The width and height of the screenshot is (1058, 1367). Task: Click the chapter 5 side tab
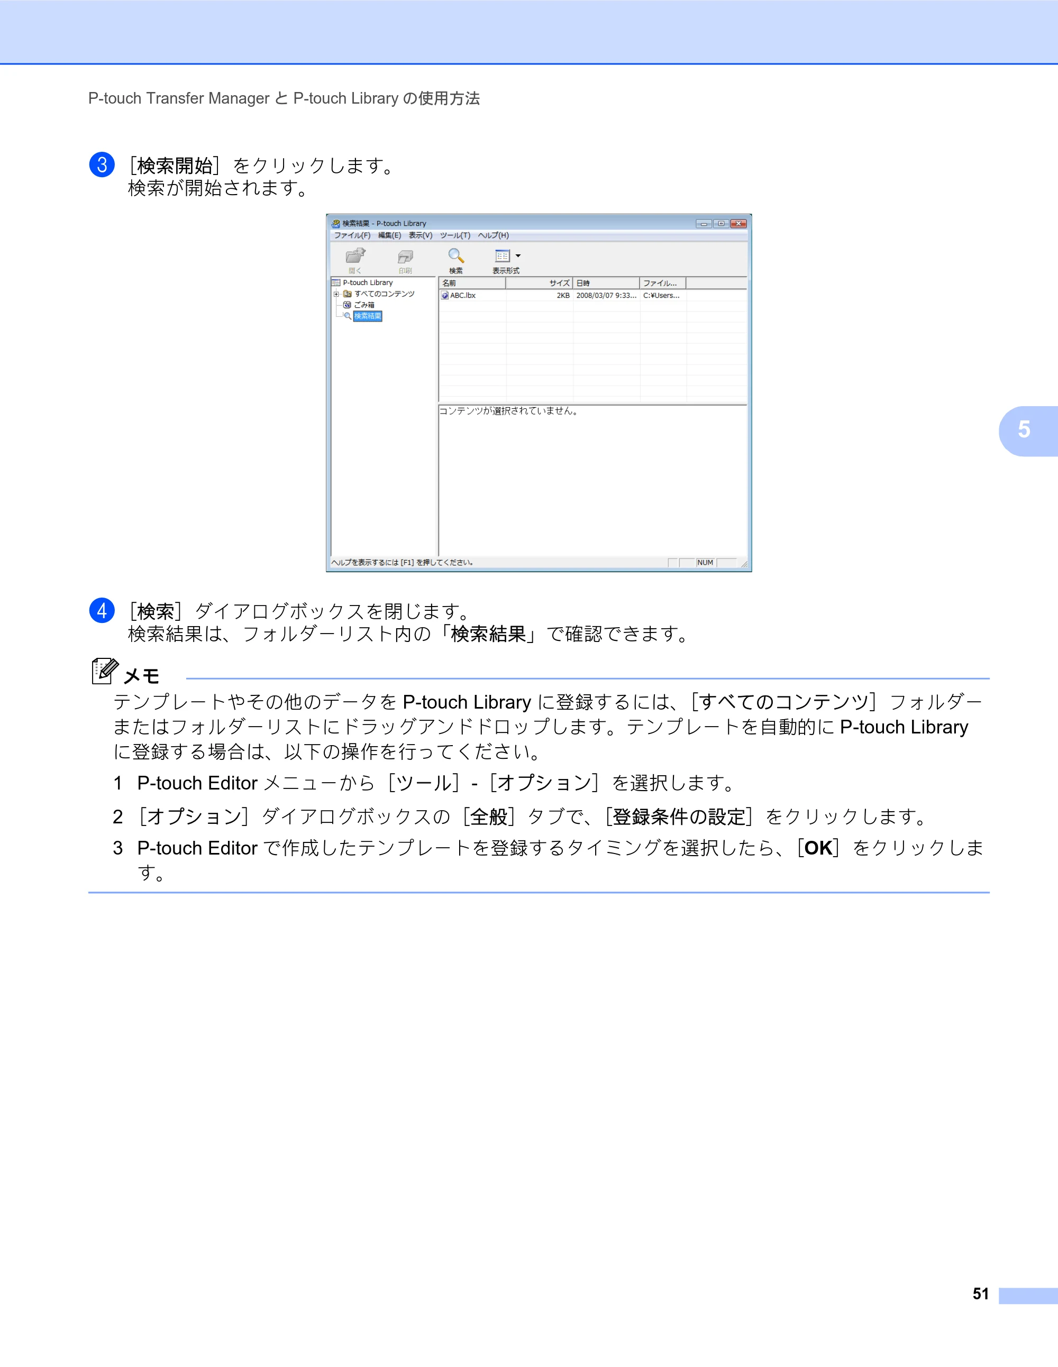click(x=1027, y=430)
